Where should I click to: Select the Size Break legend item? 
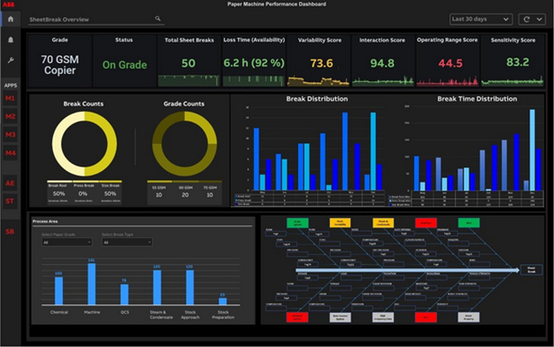point(110,193)
